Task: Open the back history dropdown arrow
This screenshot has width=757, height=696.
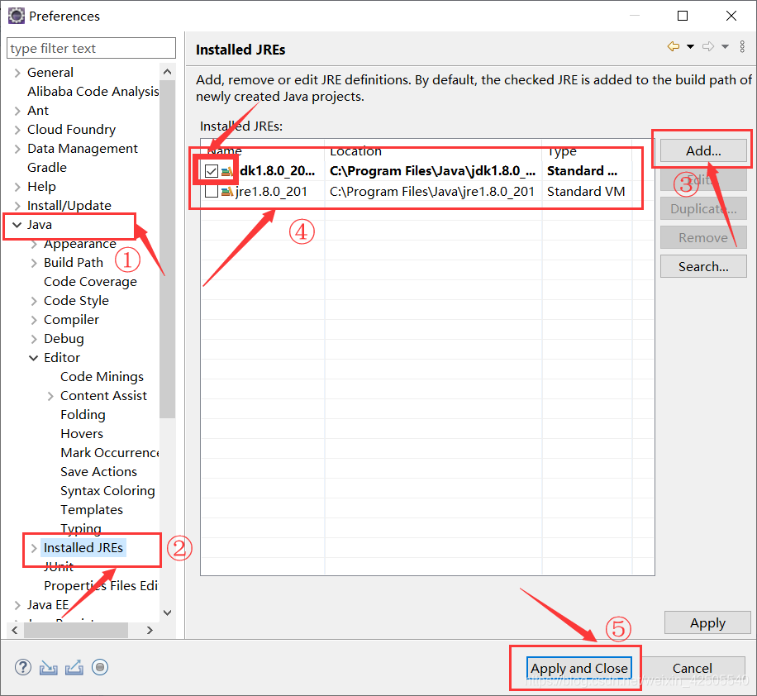Action: pos(690,46)
